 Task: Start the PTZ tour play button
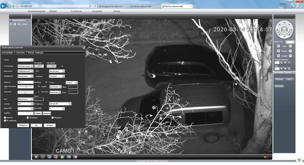(x=281, y=69)
